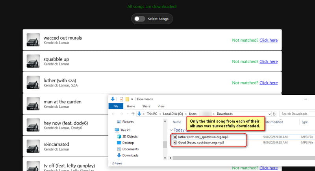Open the File tab in Downloads window

point(116,106)
